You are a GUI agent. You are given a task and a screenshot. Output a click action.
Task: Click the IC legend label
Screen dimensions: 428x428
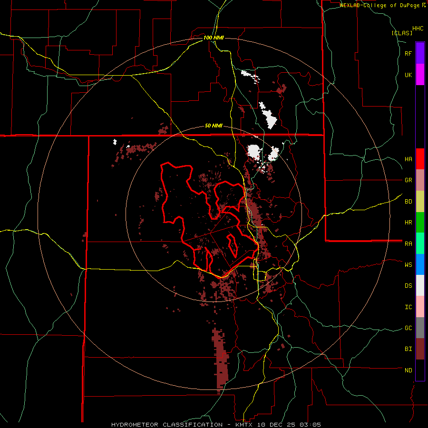click(408, 307)
